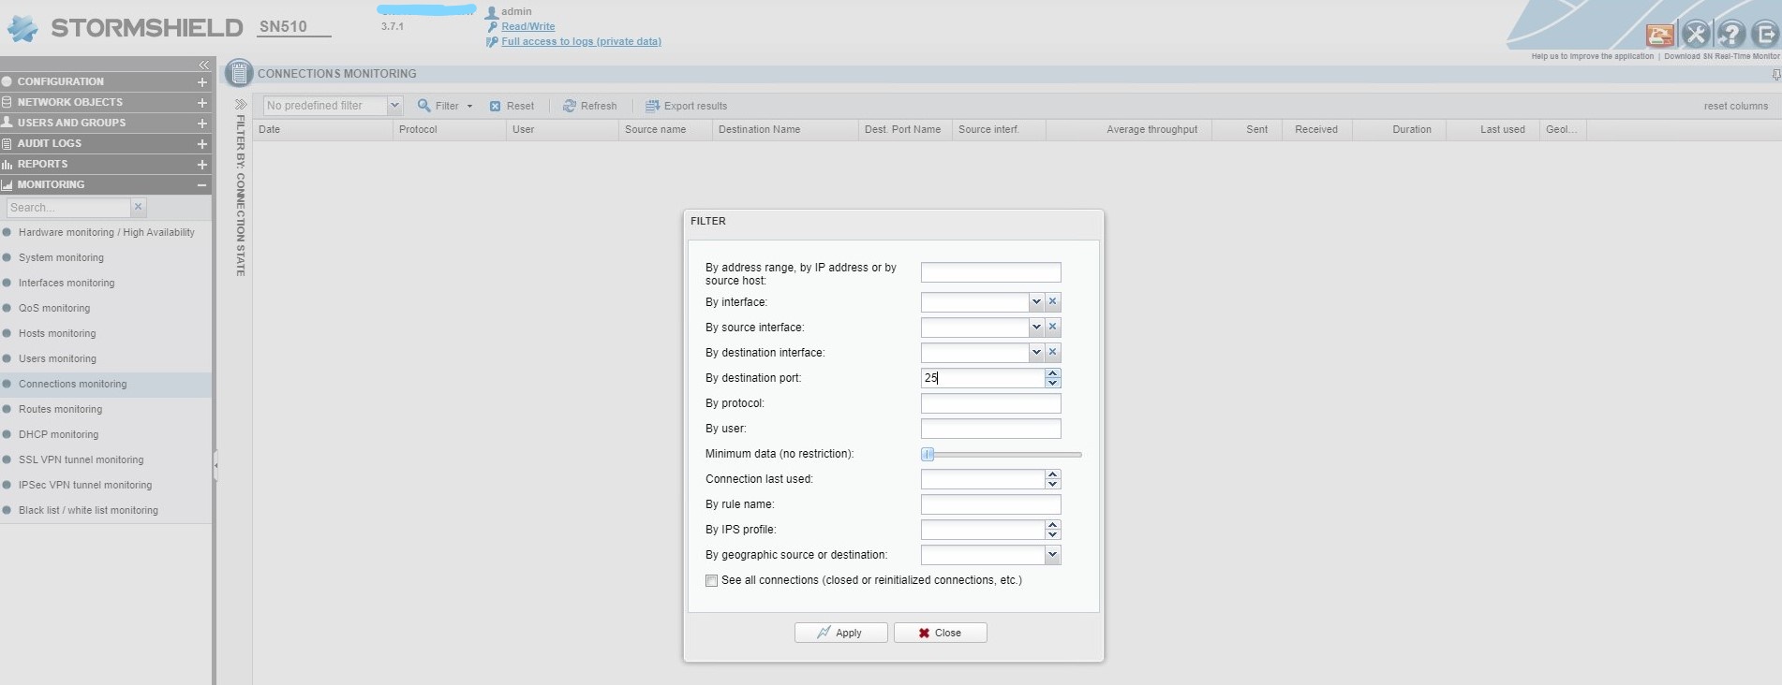Image resolution: width=1782 pixels, height=685 pixels.
Task: Expand the CONFIGURATION menu section
Action: point(201,81)
